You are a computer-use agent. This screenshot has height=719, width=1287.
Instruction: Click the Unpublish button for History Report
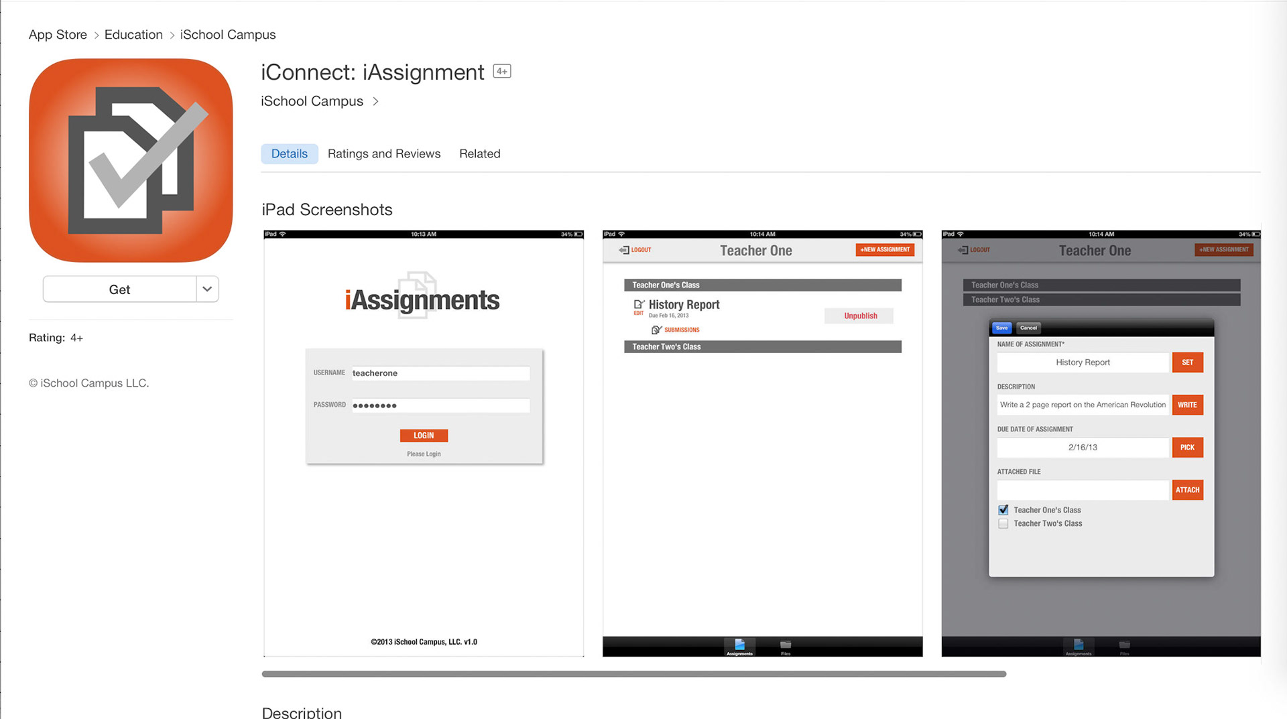[x=859, y=316]
